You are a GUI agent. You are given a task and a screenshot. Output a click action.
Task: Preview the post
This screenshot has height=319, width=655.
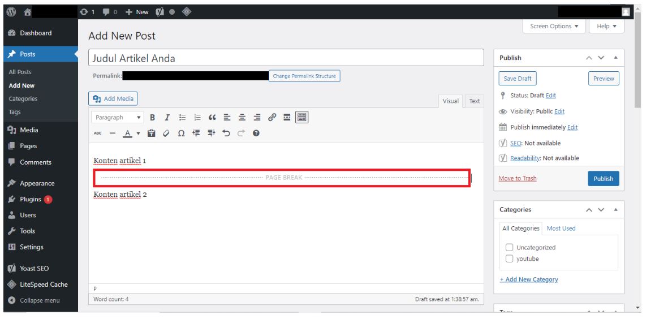click(604, 79)
